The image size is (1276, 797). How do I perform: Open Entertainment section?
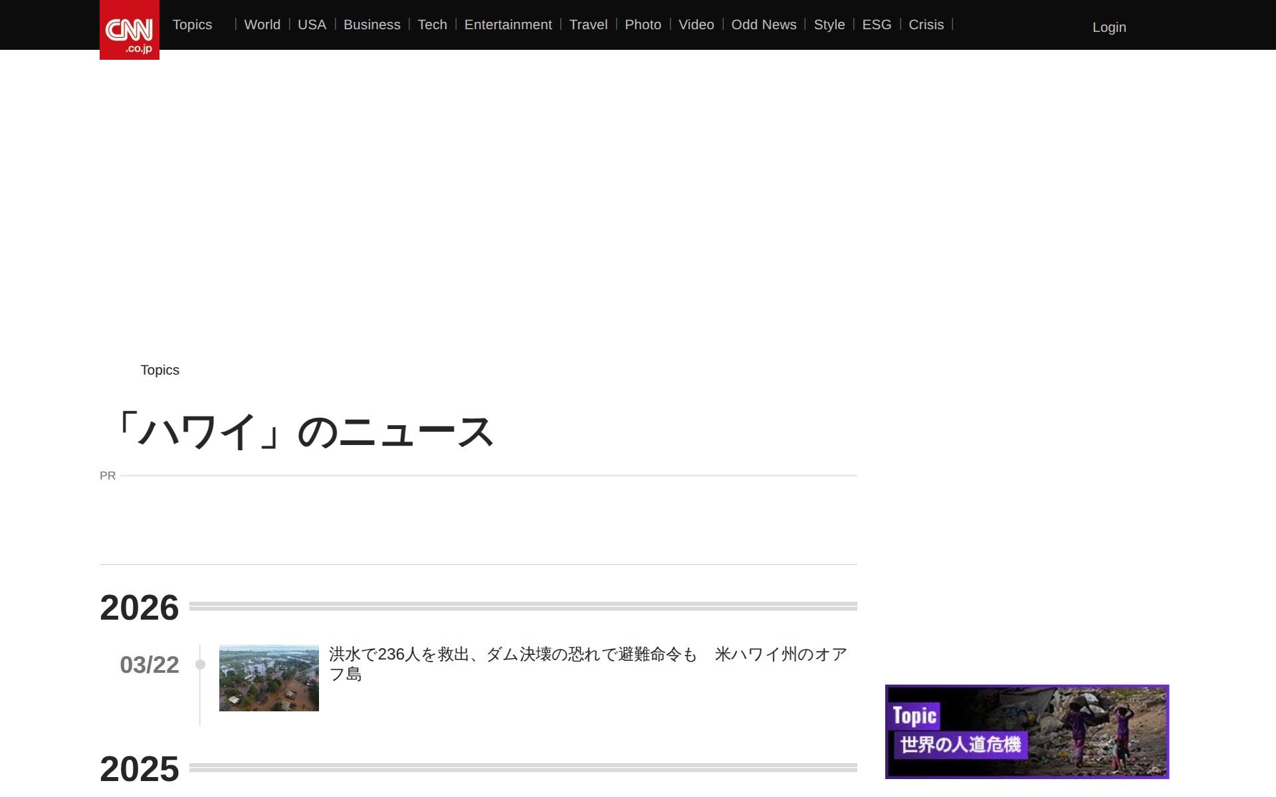pyautogui.click(x=508, y=25)
